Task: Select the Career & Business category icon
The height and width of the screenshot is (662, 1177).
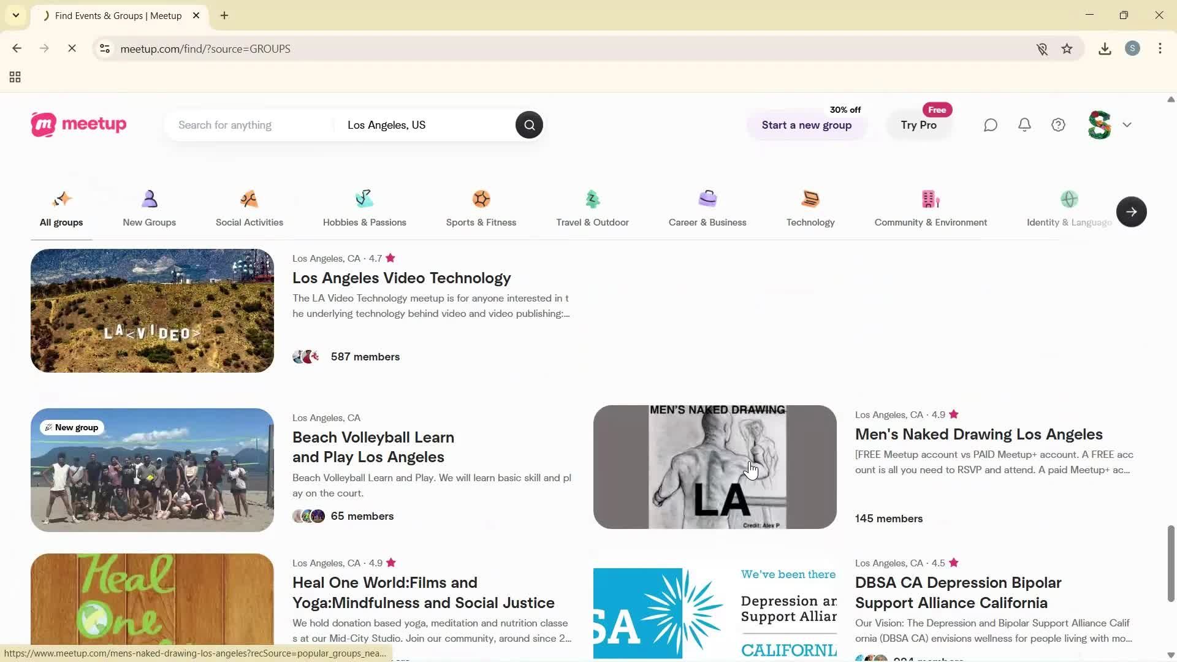Action: 707,199
